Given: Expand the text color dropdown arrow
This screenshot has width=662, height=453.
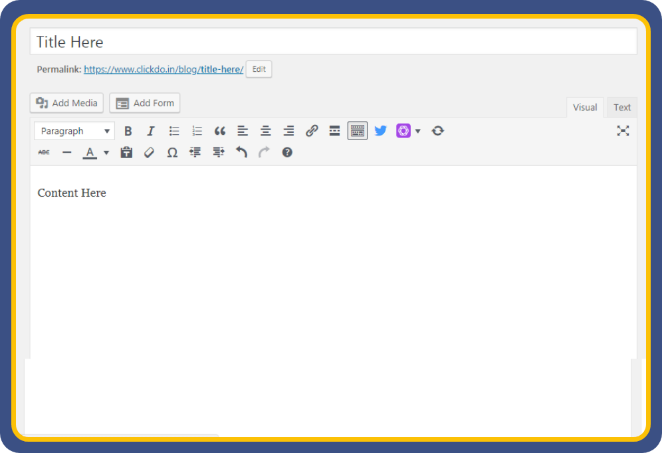Looking at the screenshot, I should 106,153.
